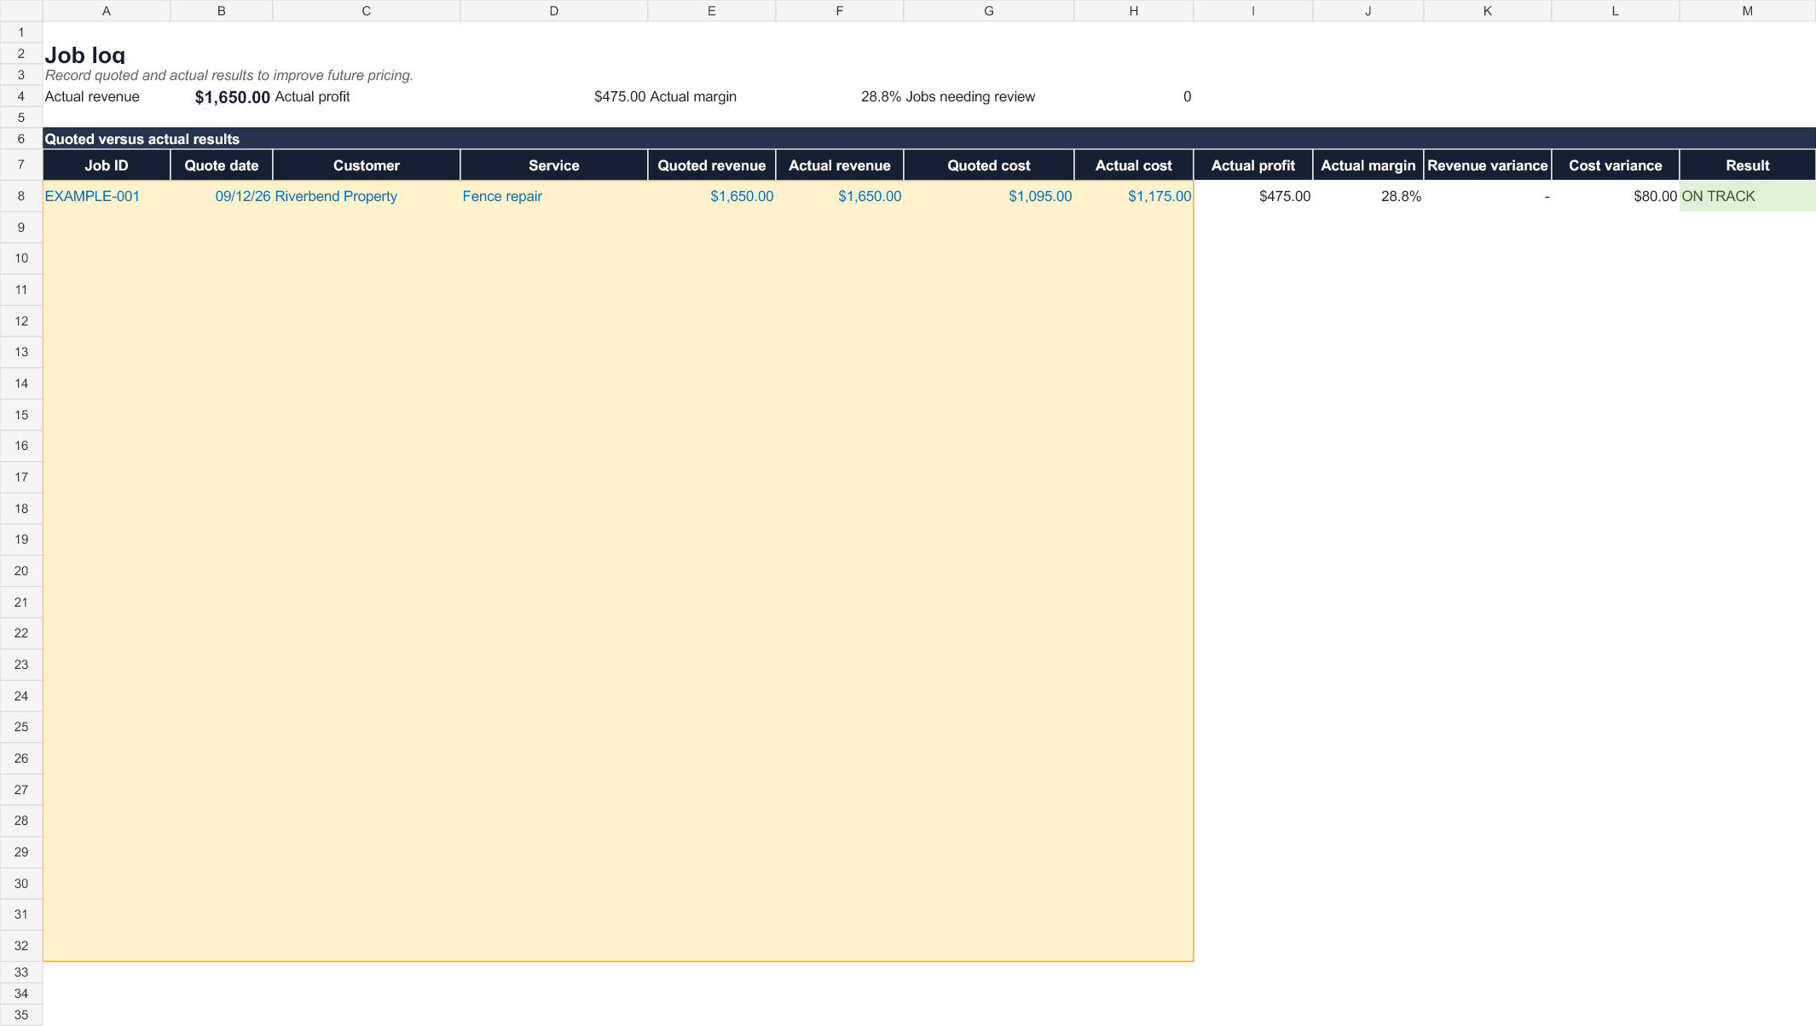Select cell EXAMPLE-001 in Job ID column
Viewport: 1816px width, 1026px height.
[106, 196]
